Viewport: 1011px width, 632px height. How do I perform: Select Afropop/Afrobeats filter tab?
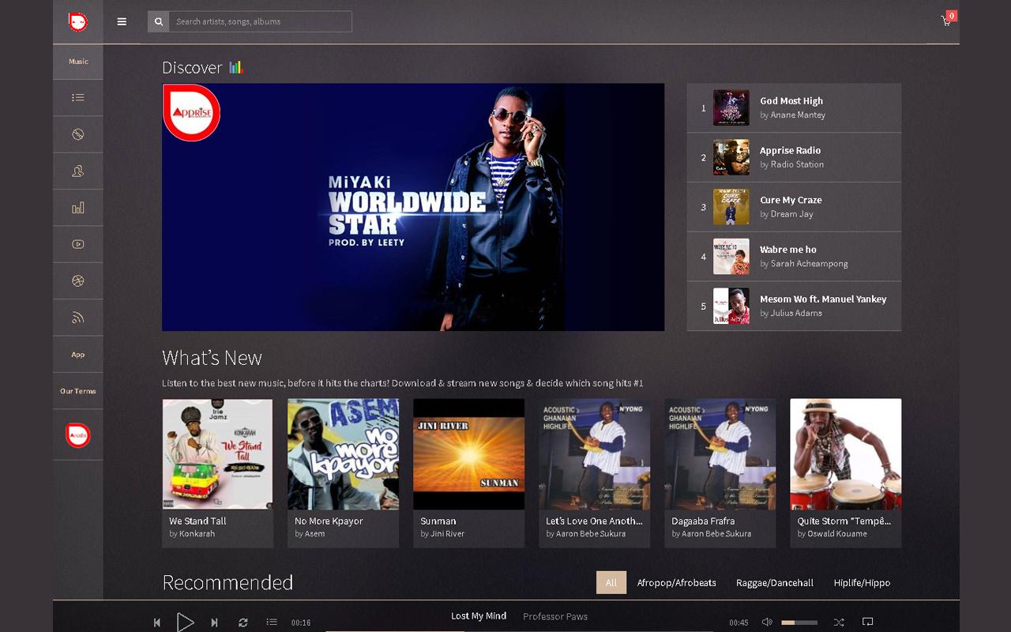(677, 583)
